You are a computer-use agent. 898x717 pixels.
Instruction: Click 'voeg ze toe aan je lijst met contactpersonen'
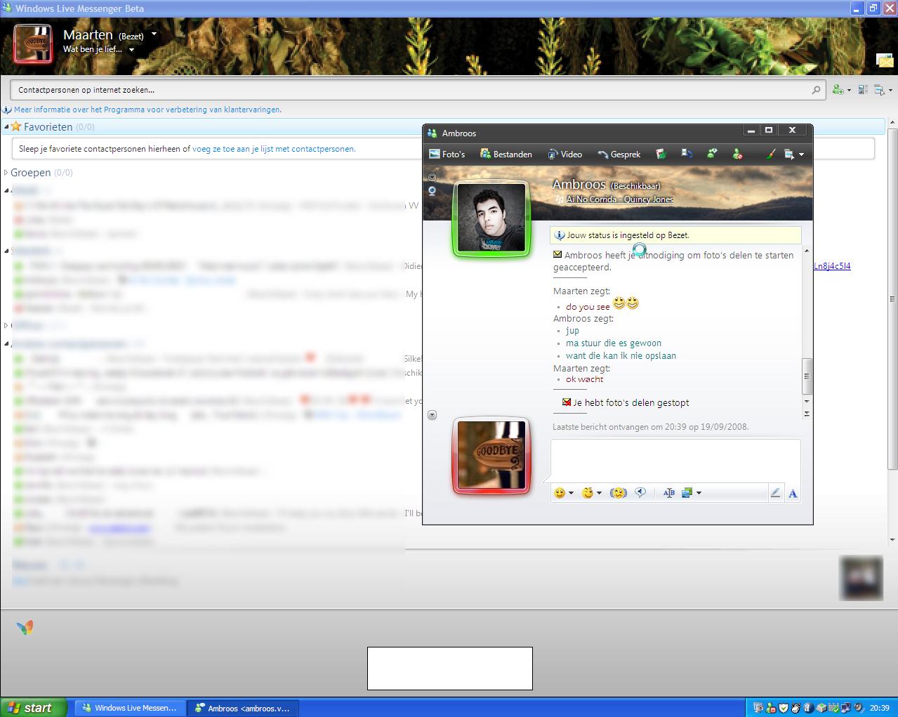pos(274,148)
